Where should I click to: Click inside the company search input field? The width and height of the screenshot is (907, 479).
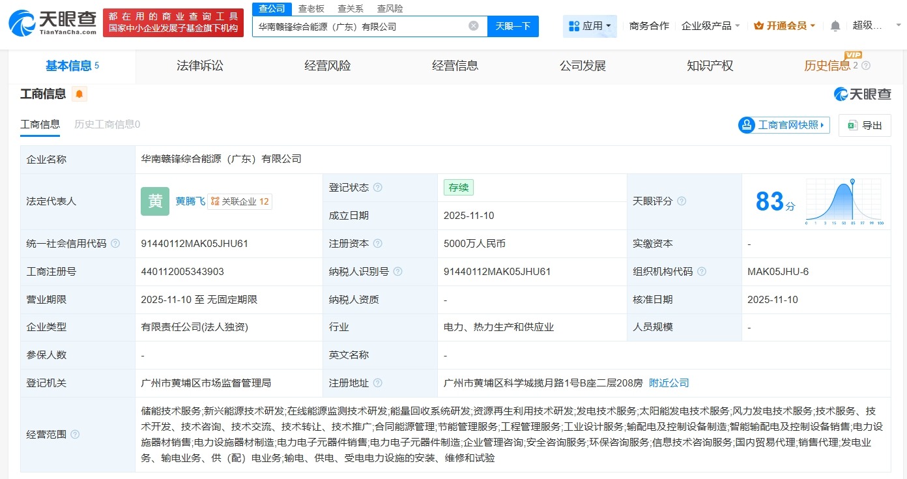coord(365,26)
